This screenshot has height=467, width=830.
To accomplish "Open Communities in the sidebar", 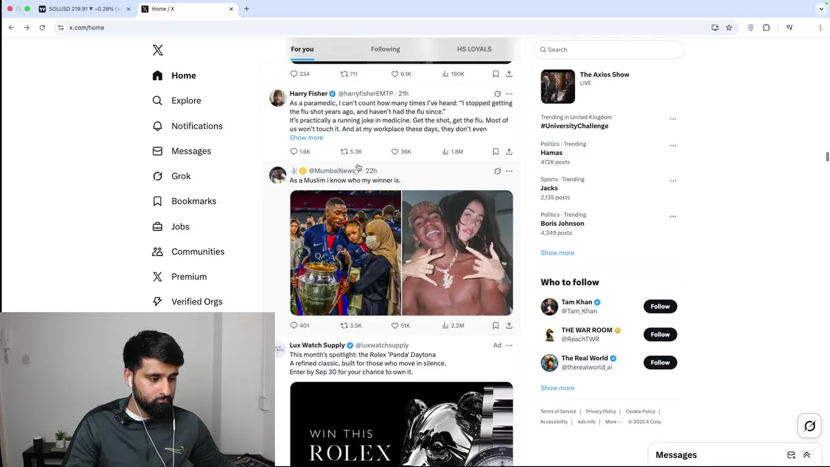I will tap(188, 252).
